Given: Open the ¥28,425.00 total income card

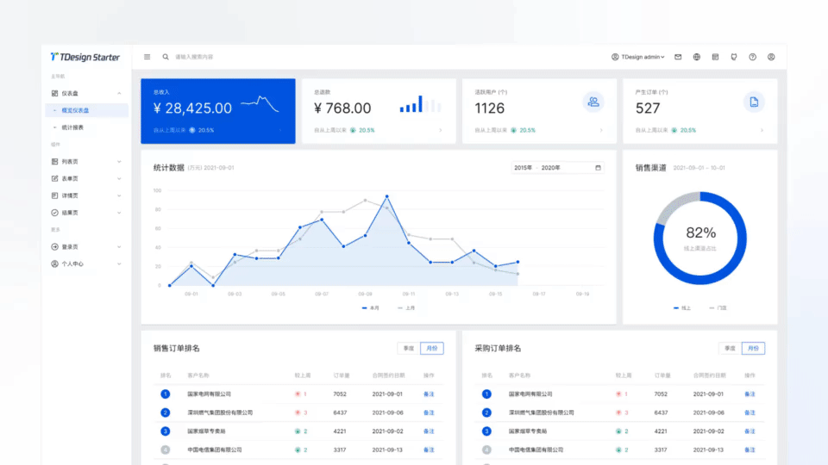Looking at the screenshot, I should tap(218, 111).
